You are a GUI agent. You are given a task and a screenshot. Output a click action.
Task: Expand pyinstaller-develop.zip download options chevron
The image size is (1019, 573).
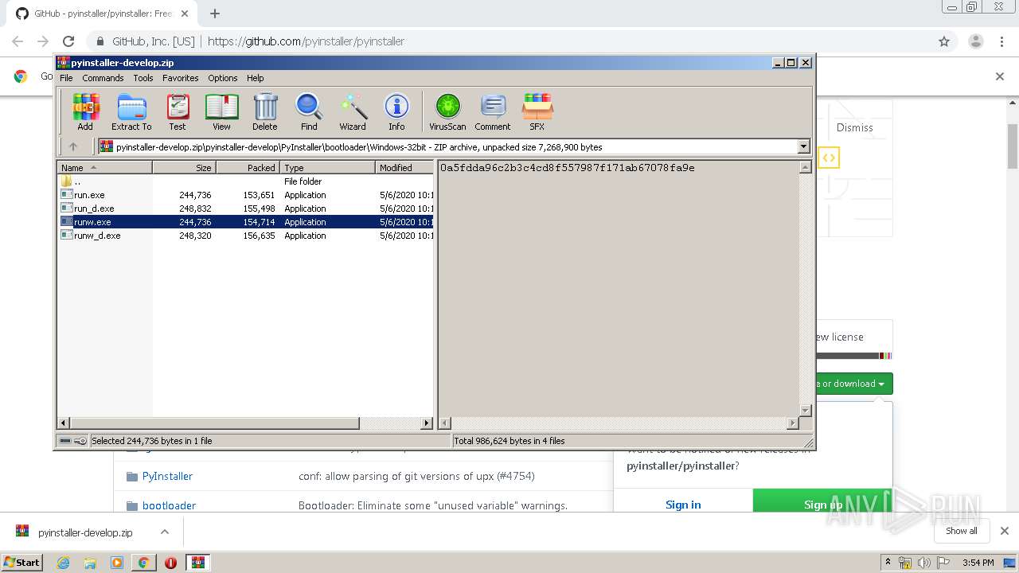(x=165, y=532)
